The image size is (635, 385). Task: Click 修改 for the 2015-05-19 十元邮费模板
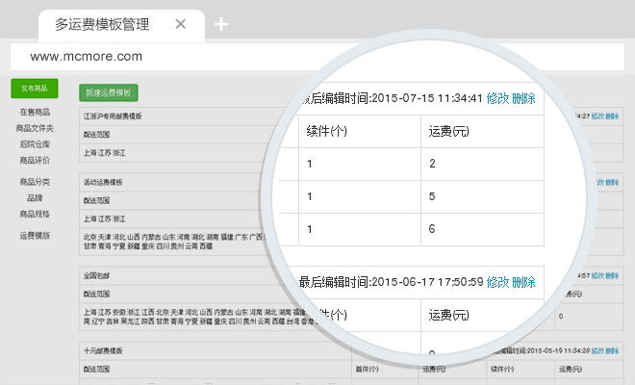[x=597, y=351]
